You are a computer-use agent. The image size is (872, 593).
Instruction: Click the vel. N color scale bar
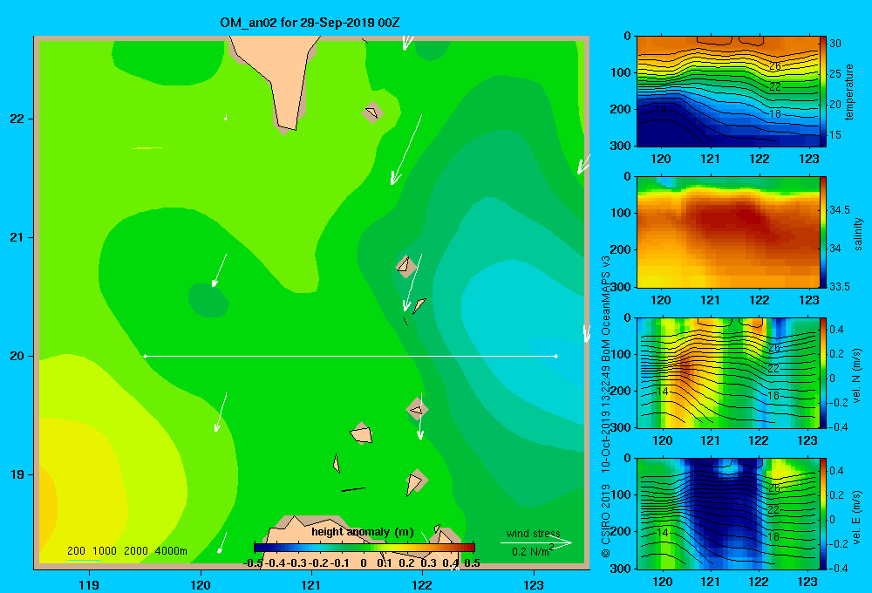(x=823, y=372)
